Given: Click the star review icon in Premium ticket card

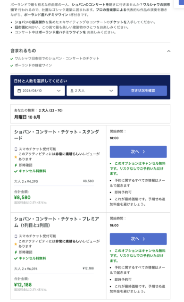Looking at the screenshot, I should pos(16,244).
